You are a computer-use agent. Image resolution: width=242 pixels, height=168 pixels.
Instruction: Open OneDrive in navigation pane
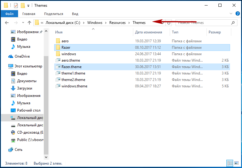pyautogui.click(x=22, y=56)
